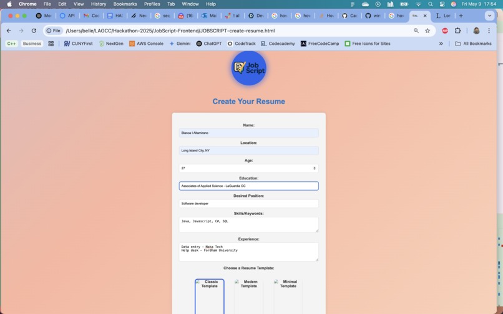Bookmark this page with the star icon

pos(427,31)
